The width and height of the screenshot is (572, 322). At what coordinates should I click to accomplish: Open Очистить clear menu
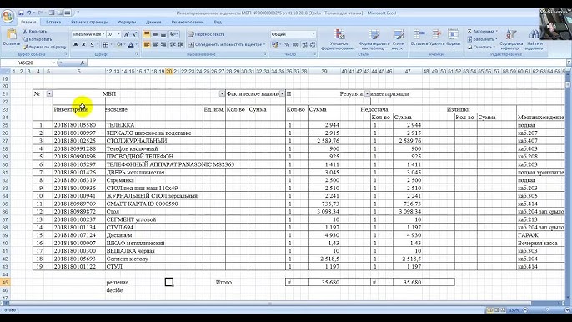[x=481, y=47]
